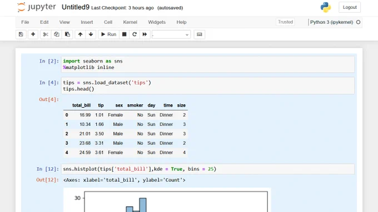Viewport: 378px width, 212px height.
Task: Rename notebook by clicking Untitled9 title
Action: click(x=76, y=7)
